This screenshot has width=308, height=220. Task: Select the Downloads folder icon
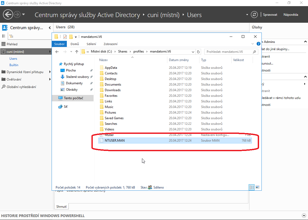pos(102,90)
